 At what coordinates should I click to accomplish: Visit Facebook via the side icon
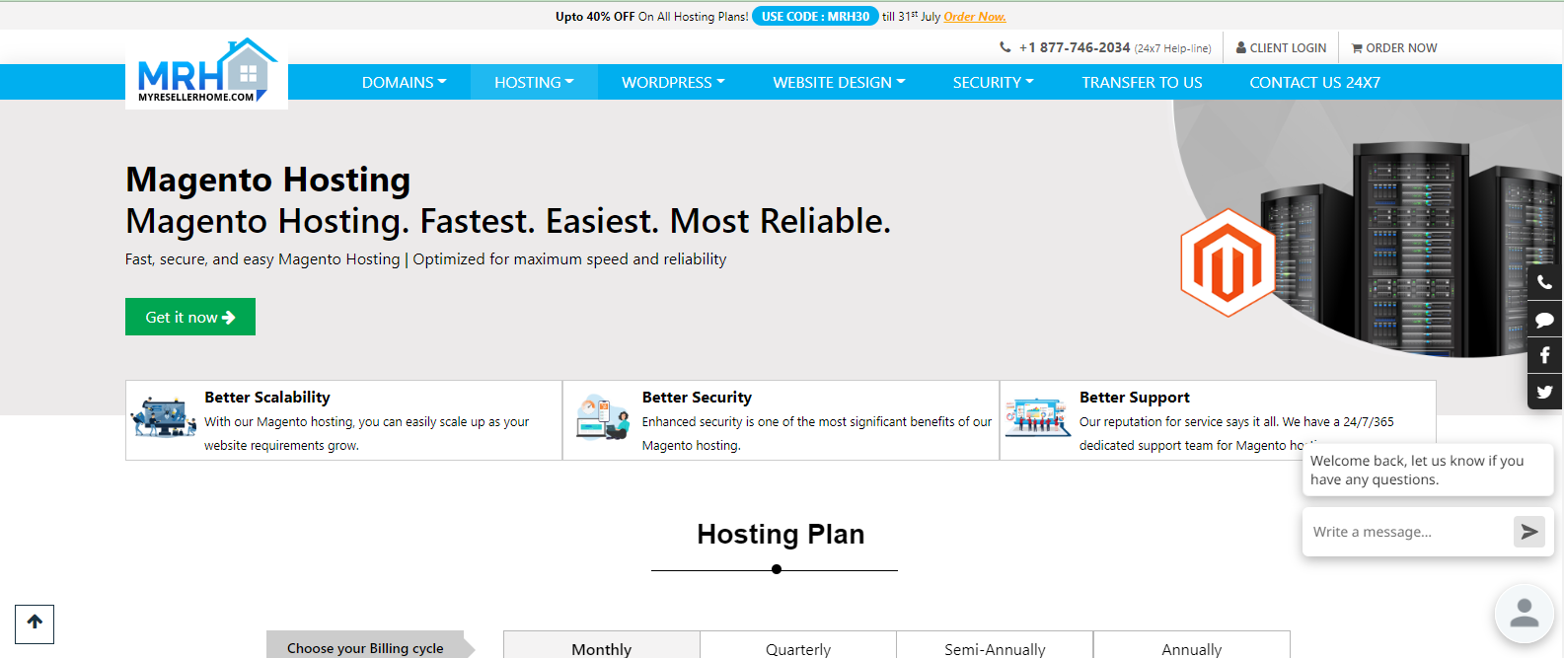point(1545,355)
